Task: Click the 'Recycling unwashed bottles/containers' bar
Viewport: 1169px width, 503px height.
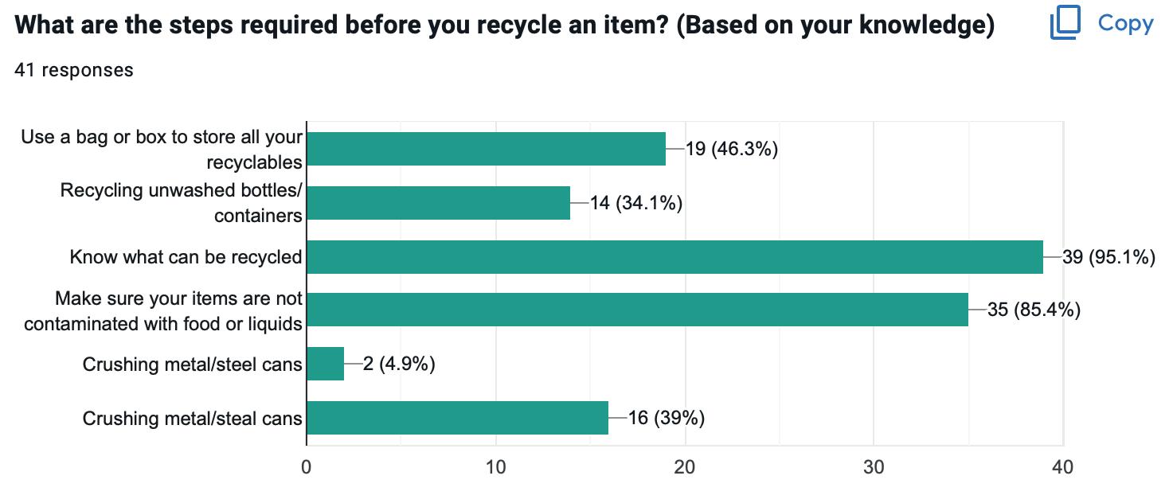Action: pyautogui.click(x=438, y=203)
